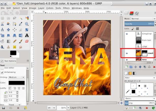Select the Scissors Select tool
Viewport: 156px width, 111px height.
tap(2, 24)
